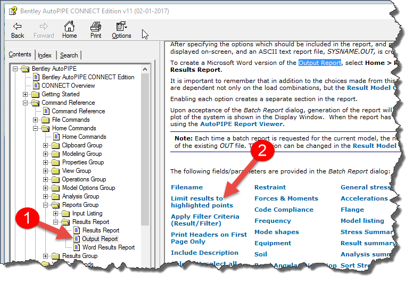Click the help window title bar icon
This screenshot has width=414, height=283.
[x=13, y=11]
